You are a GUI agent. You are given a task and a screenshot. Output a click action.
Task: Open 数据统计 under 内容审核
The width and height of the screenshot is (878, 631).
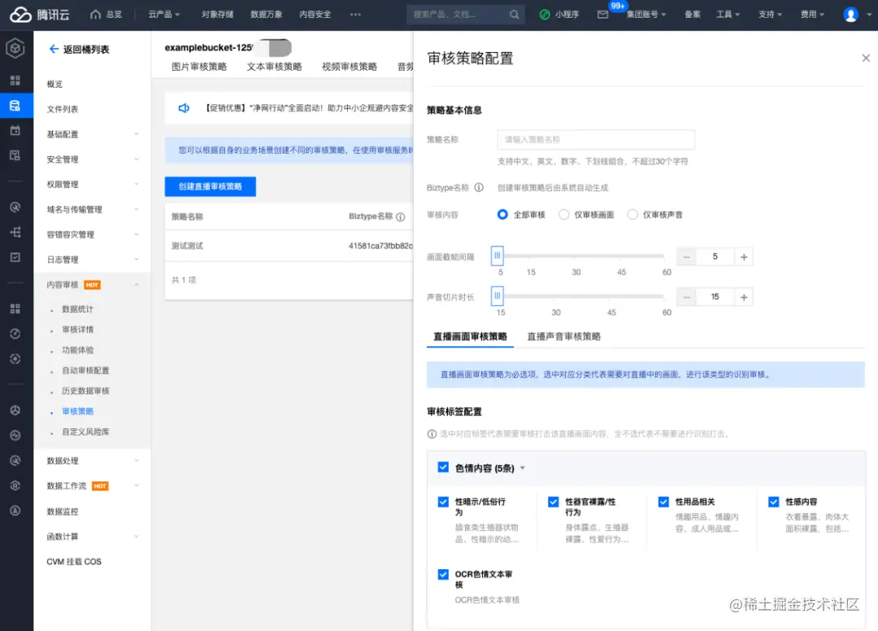pyautogui.click(x=78, y=309)
